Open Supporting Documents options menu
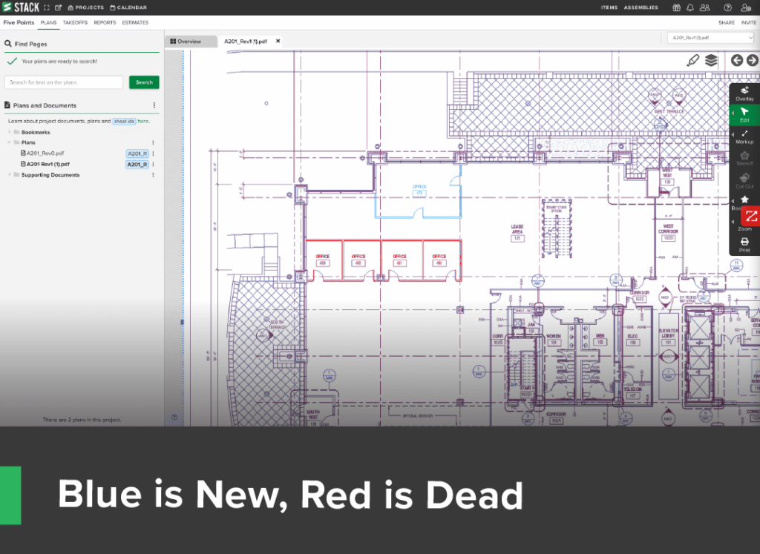Image resolution: width=760 pixels, height=554 pixels. click(153, 175)
